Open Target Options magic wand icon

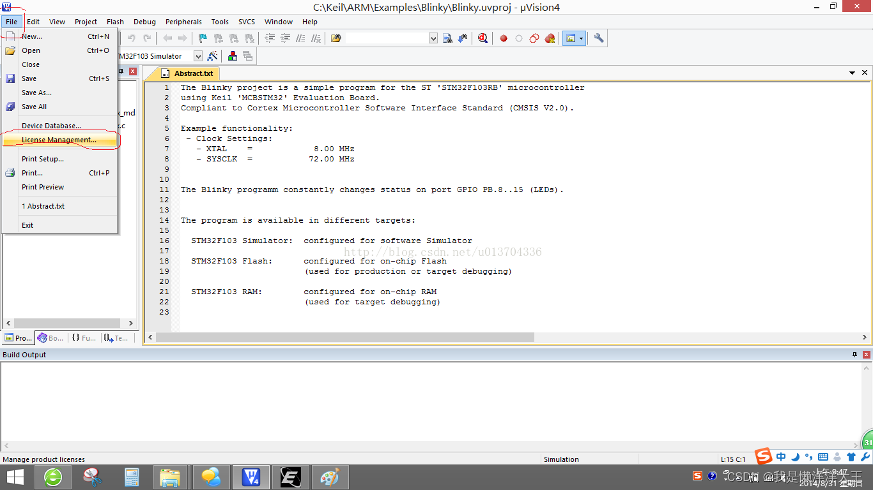(x=212, y=56)
